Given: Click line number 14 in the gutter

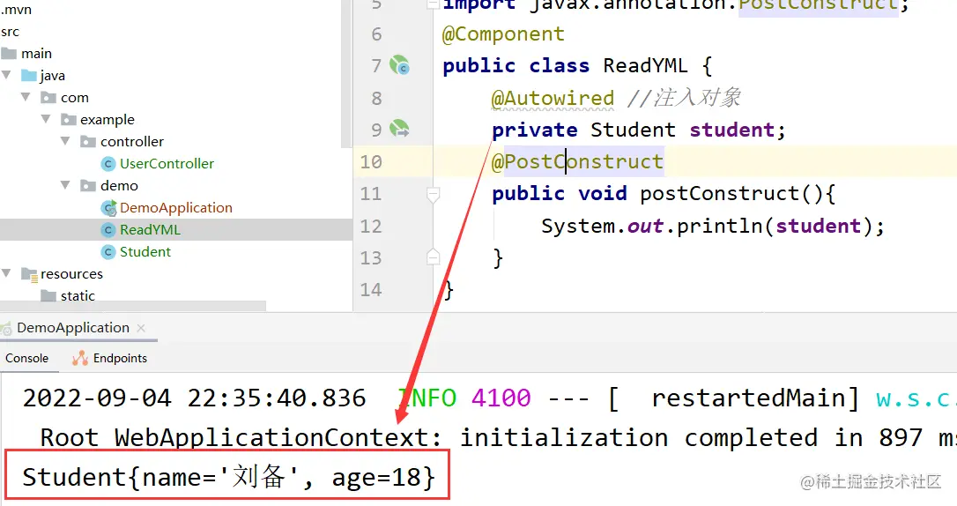Looking at the screenshot, I should pos(370,290).
